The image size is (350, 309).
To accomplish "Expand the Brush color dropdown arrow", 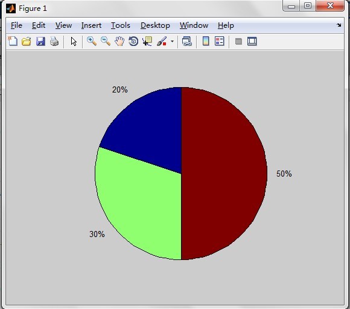I will [172, 41].
